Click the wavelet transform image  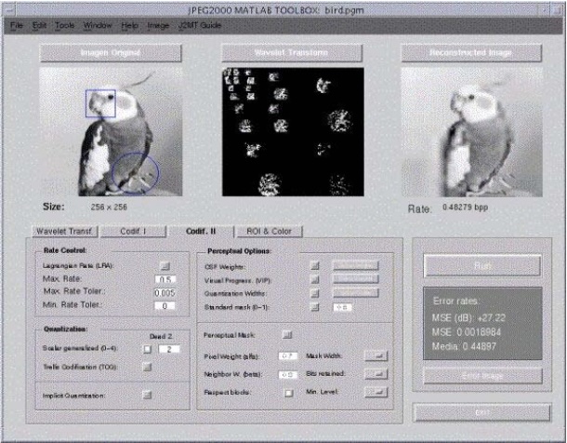[293, 132]
